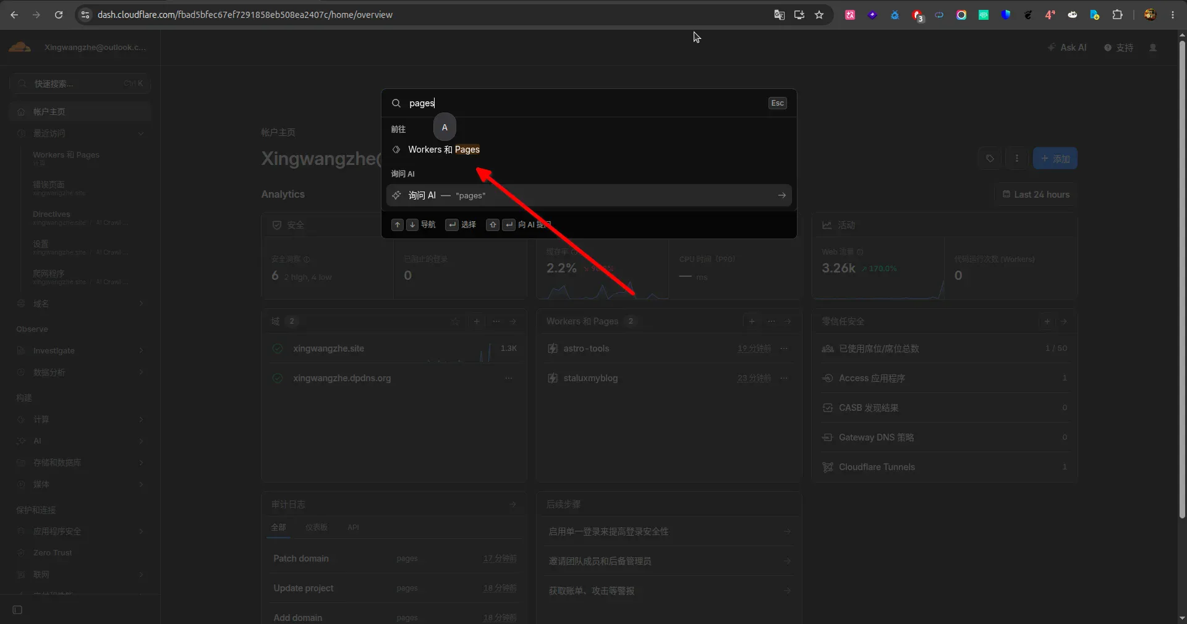Expand the Investigate sidebar menu
The height and width of the screenshot is (624, 1187).
[x=141, y=350]
